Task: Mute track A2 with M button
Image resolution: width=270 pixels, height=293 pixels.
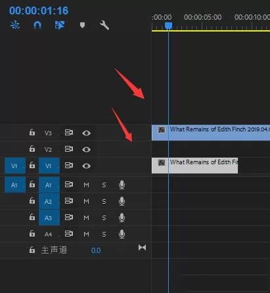Action: (x=86, y=202)
